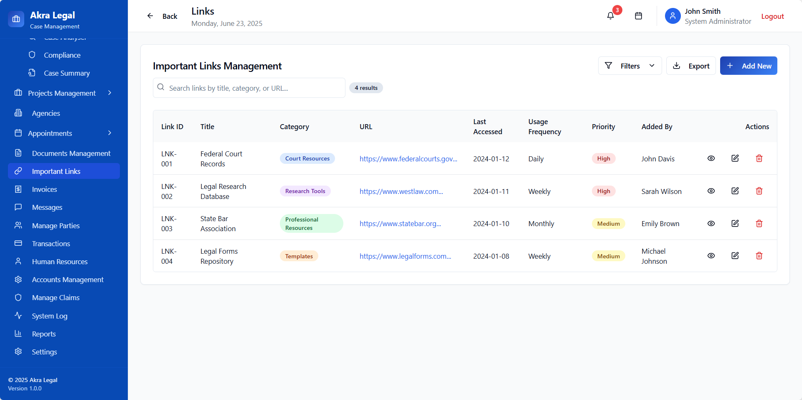Open the Filters dropdown

tap(630, 66)
